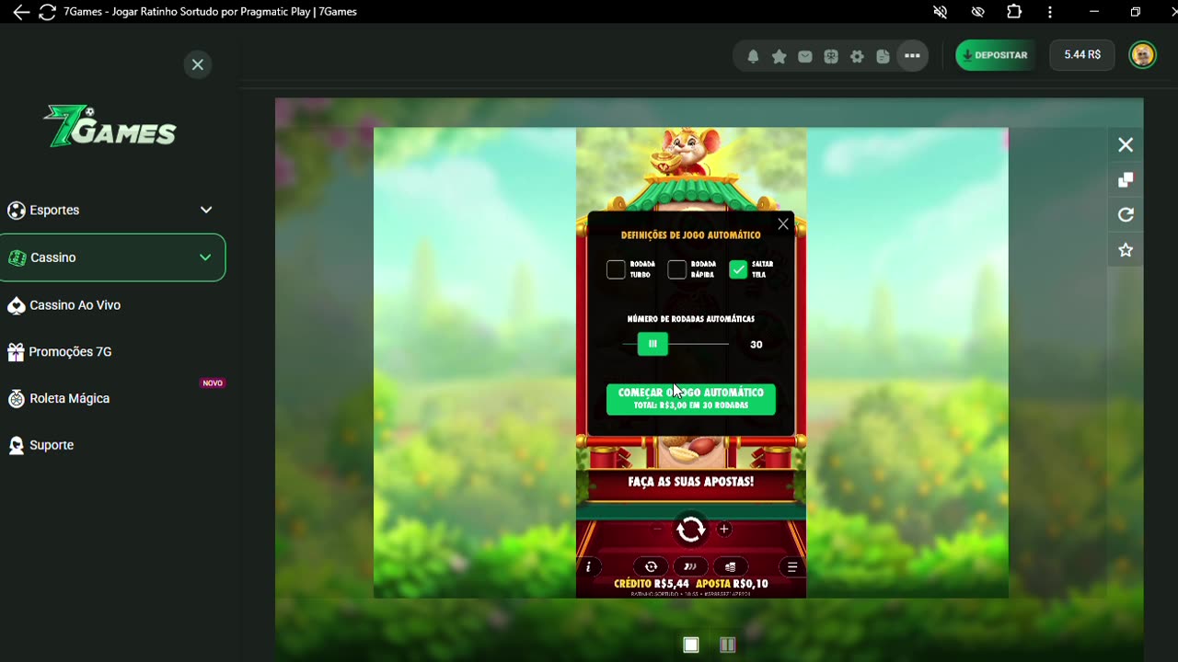Click the Esportes soccer ball icon
Image resolution: width=1178 pixels, height=662 pixels.
[x=16, y=211]
